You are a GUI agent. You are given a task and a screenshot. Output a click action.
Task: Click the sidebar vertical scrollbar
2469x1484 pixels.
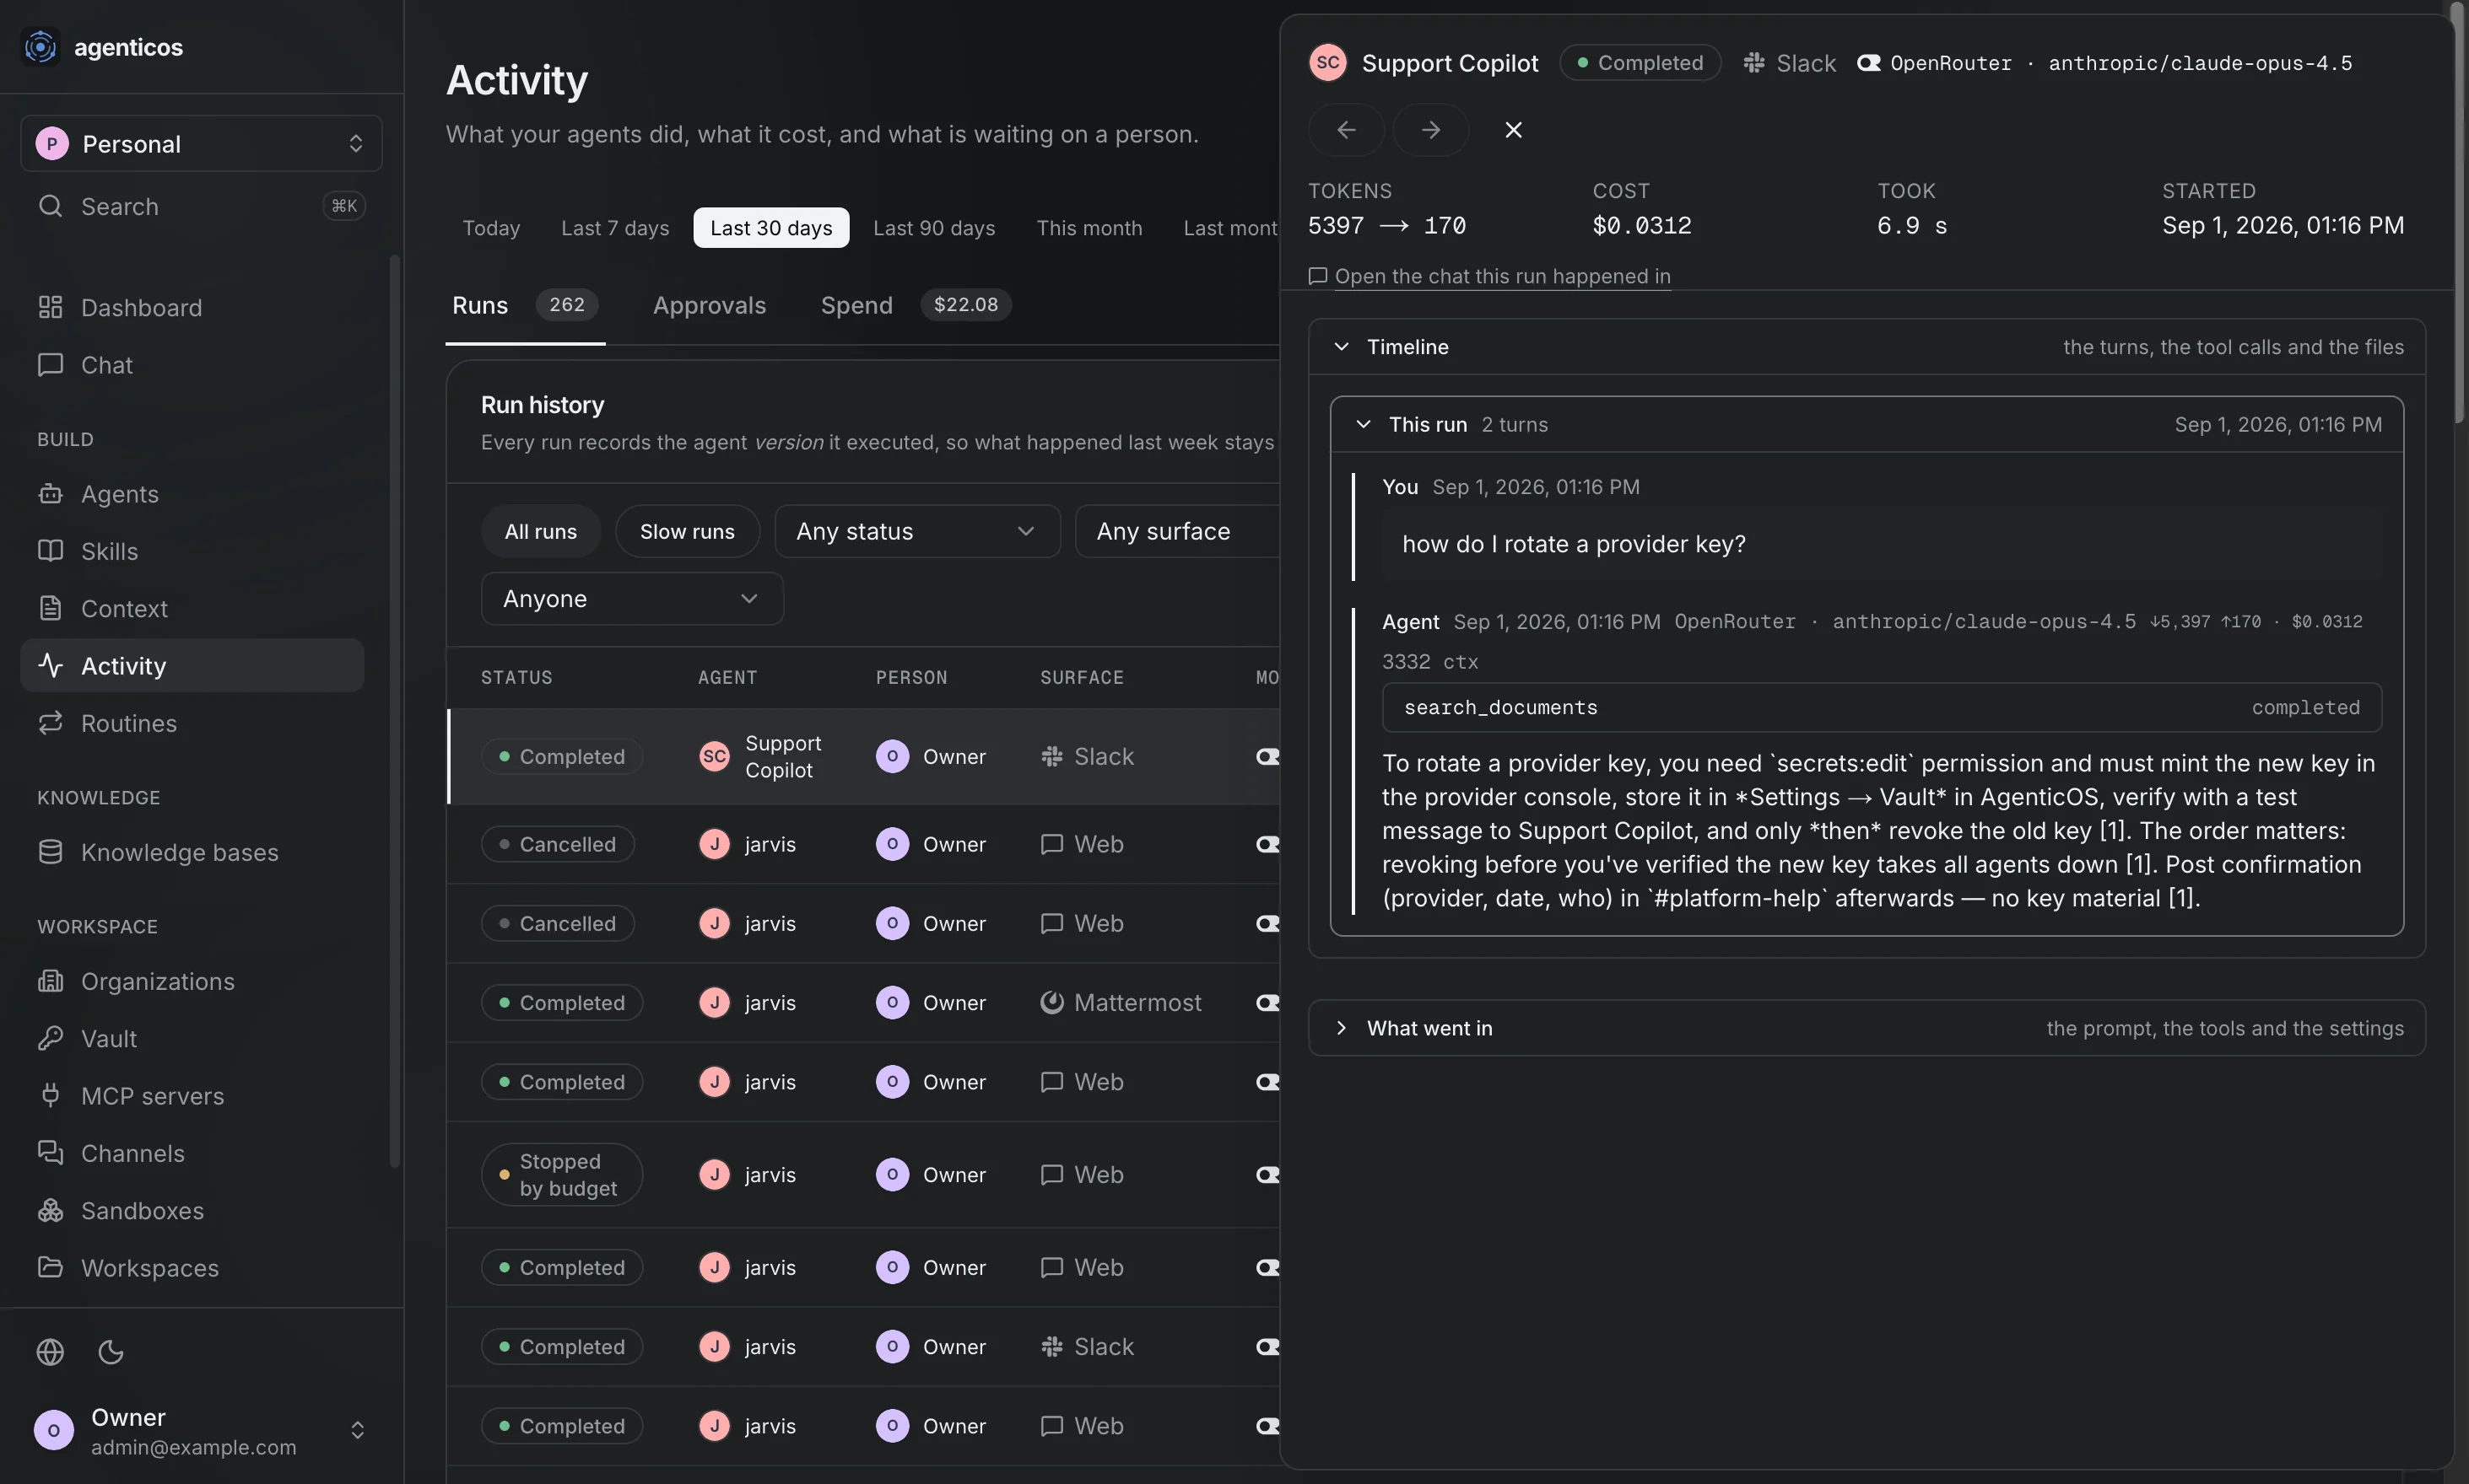coord(394,710)
